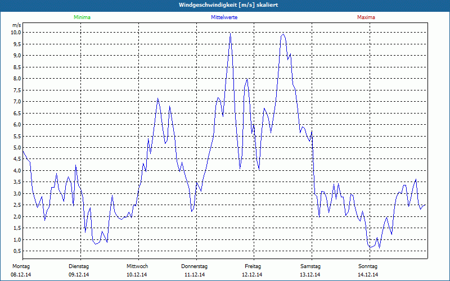This screenshot has height=281, width=450.
Task: Click the date 09.12.14
Action: tap(79, 275)
